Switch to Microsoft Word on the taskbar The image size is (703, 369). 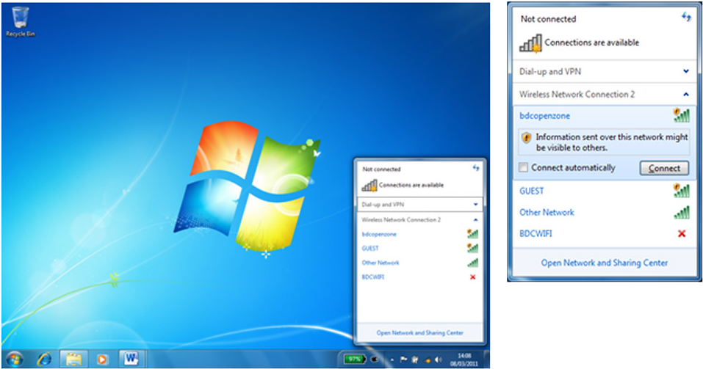click(x=131, y=359)
